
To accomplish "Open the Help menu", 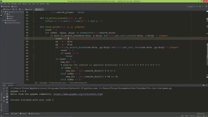I will (48, 4).
